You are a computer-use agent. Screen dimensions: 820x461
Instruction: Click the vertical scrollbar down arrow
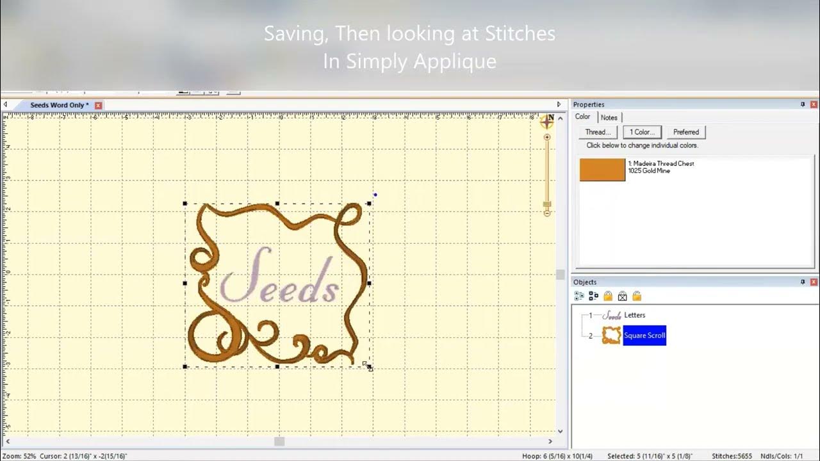point(561,432)
